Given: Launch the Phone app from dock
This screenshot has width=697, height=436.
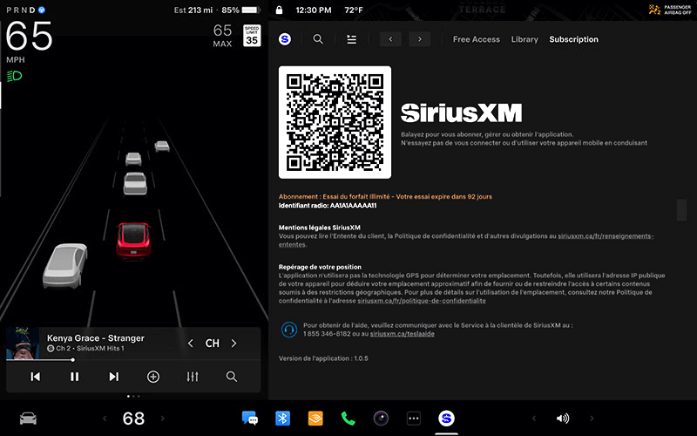Looking at the screenshot, I should click(x=348, y=419).
